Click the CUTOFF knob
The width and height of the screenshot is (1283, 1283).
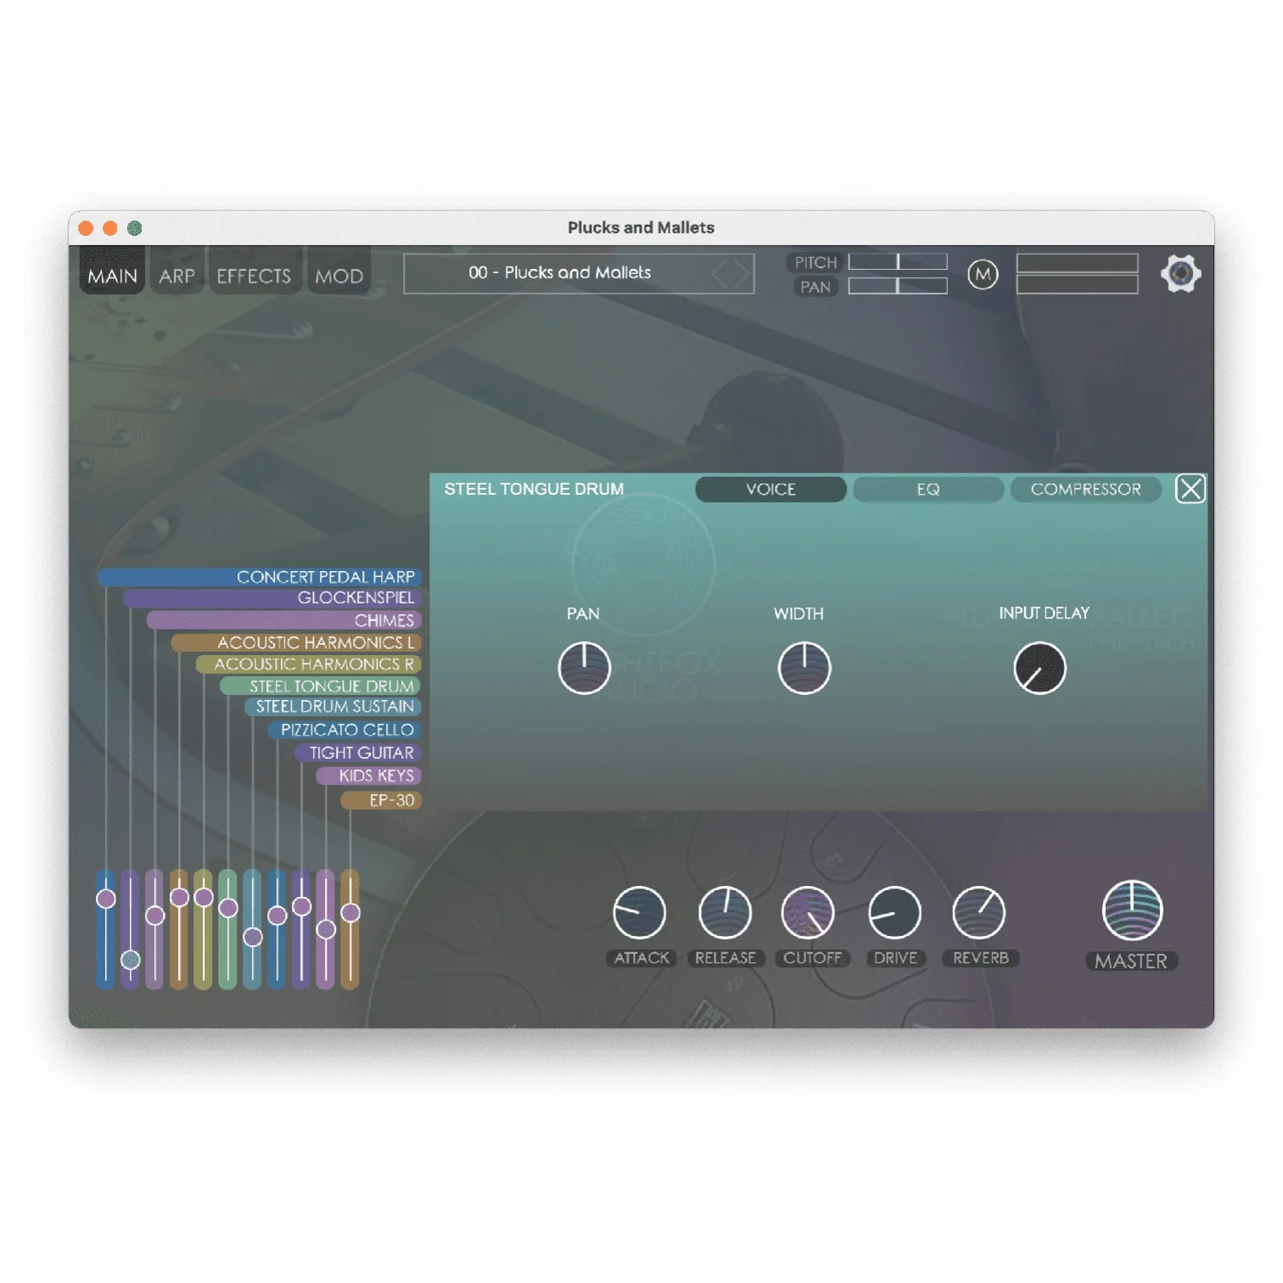point(808,913)
